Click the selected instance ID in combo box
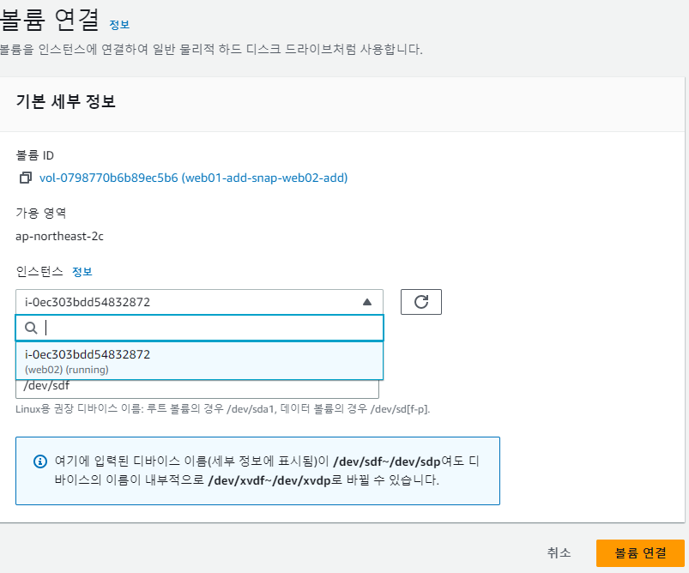Viewport: 689px width, 573px height. [x=88, y=302]
